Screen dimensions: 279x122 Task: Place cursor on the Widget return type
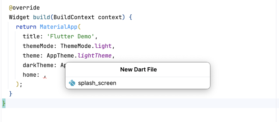point(19,18)
